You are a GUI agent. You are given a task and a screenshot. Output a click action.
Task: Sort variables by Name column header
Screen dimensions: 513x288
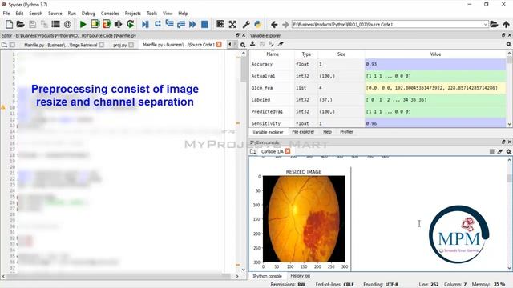(273, 54)
